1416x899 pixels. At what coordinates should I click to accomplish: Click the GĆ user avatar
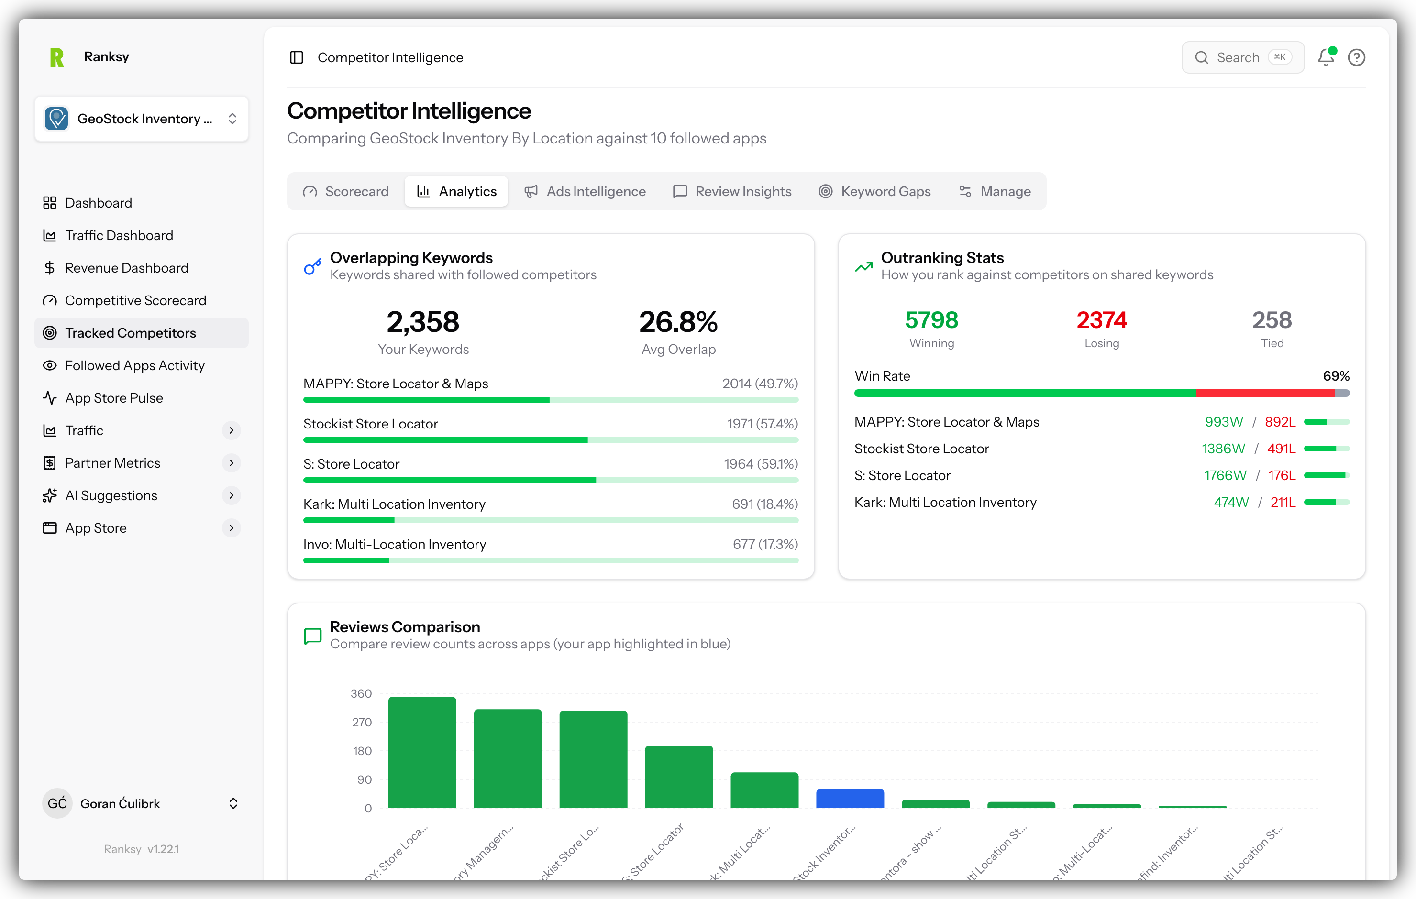click(x=57, y=803)
